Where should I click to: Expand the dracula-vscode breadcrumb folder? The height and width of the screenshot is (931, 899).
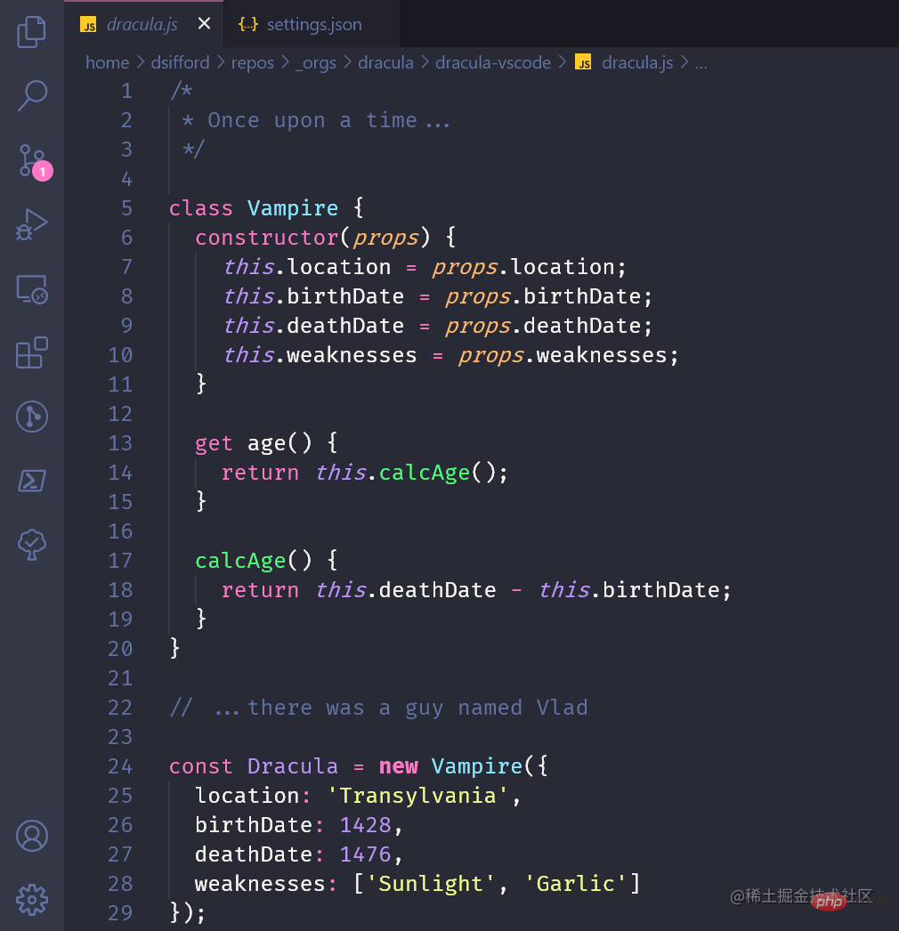point(492,62)
